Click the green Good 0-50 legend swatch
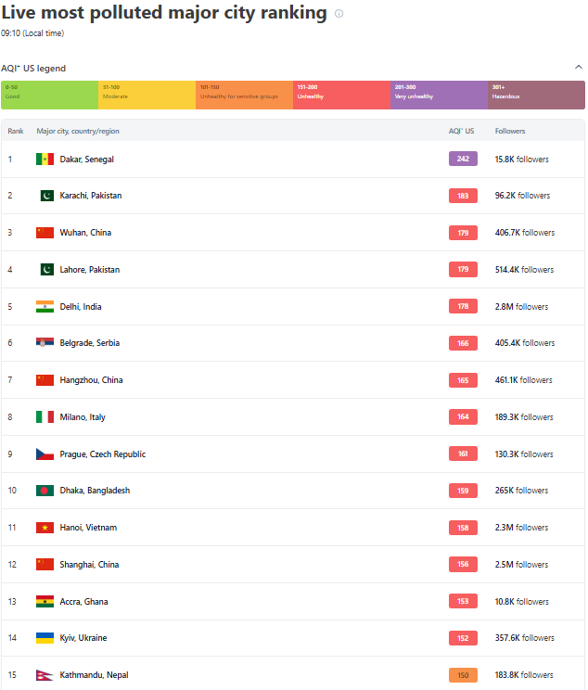The width and height of the screenshot is (588, 690). 50,95
